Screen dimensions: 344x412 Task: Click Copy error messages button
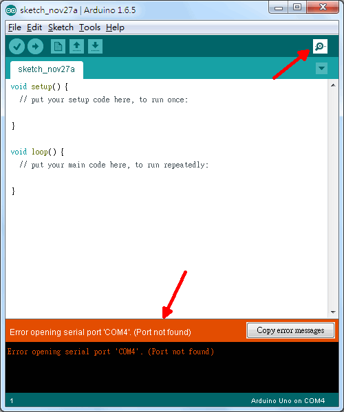[x=290, y=330]
